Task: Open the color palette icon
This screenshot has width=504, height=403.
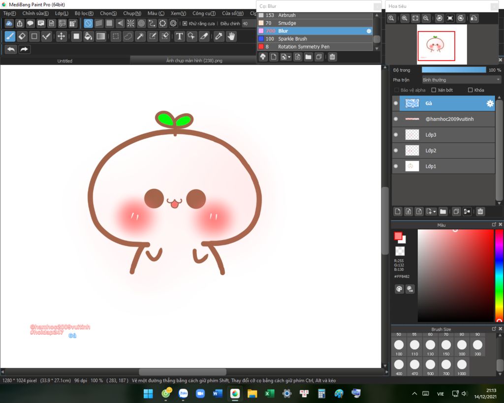Action: (x=399, y=289)
